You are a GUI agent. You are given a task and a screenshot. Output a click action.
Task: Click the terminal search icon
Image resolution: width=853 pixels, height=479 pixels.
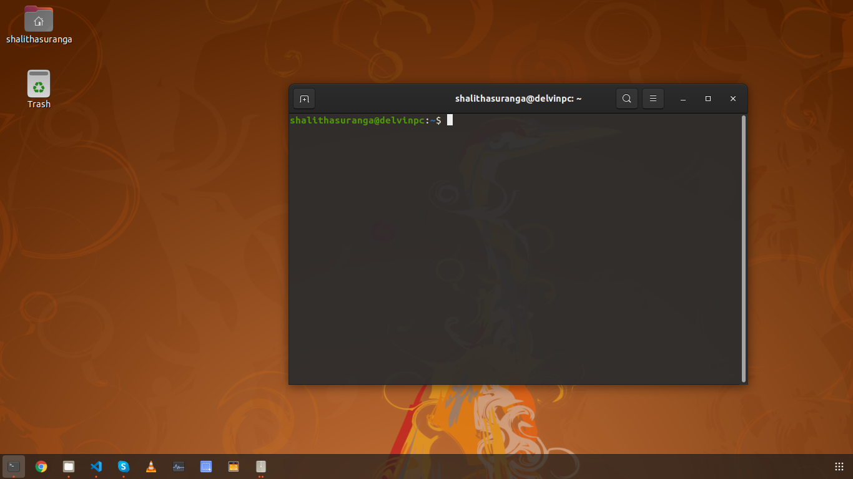pyautogui.click(x=626, y=99)
